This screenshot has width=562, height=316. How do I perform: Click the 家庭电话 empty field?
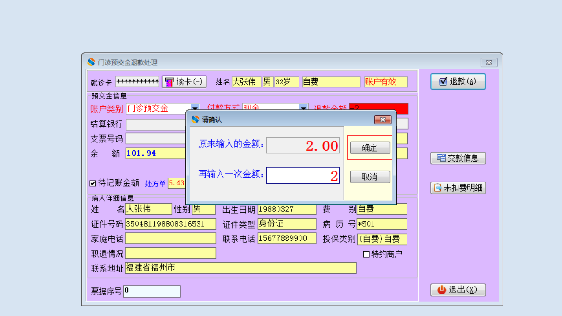(x=170, y=239)
